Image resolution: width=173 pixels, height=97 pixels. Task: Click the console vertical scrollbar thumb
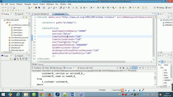[x=155, y=78]
